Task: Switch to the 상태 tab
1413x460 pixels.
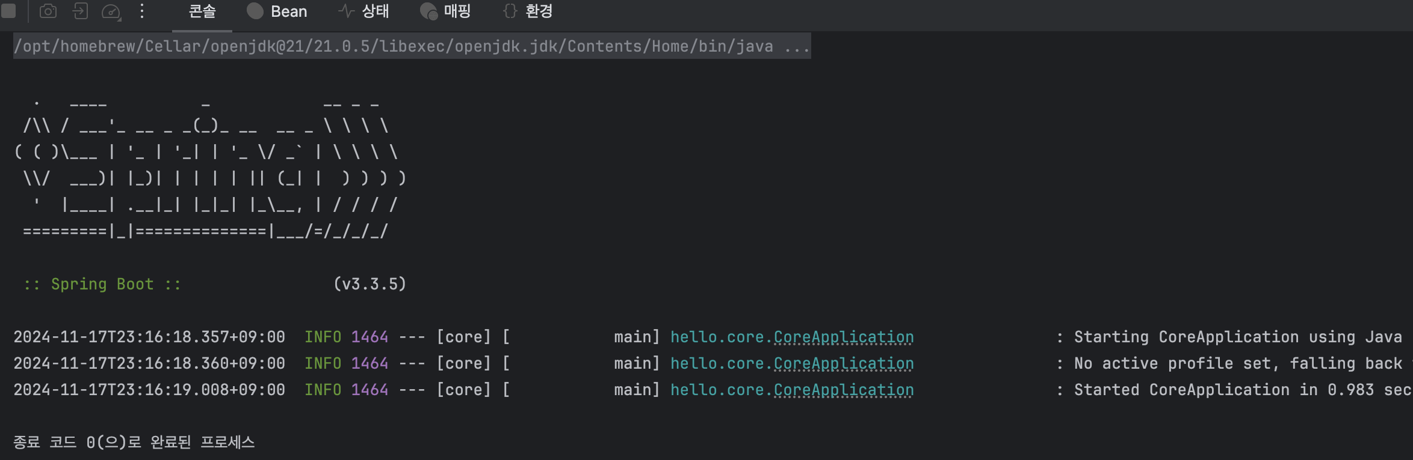Action: tap(364, 11)
